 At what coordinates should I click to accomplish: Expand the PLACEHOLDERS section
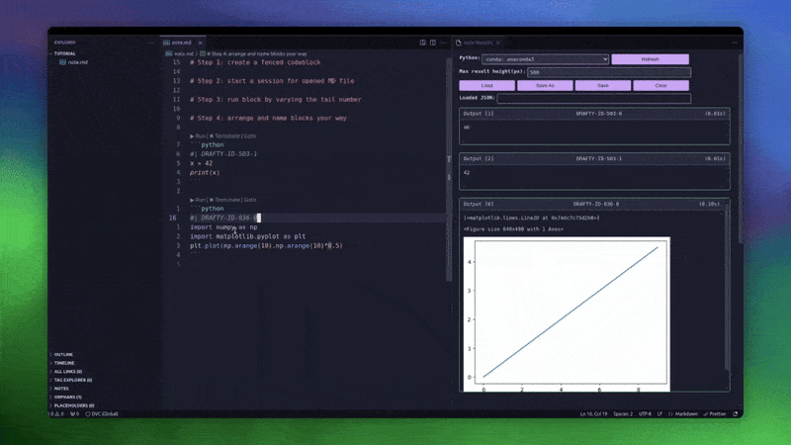(x=73, y=405)
